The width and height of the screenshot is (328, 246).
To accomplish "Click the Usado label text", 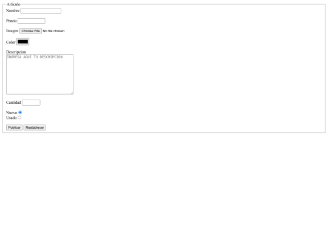I will [12, 118].
